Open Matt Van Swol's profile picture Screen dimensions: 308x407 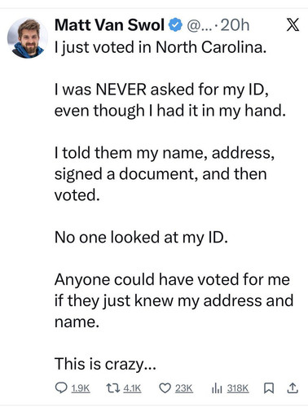coord(28,38)
